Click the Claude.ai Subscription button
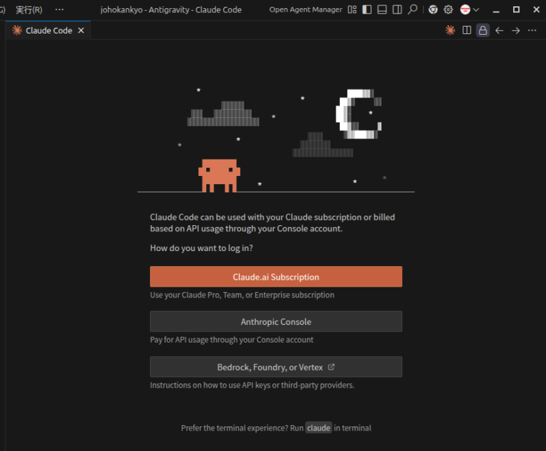 (276, 277)
